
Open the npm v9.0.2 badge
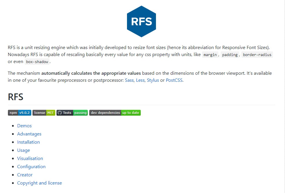[x=20, y=113]
